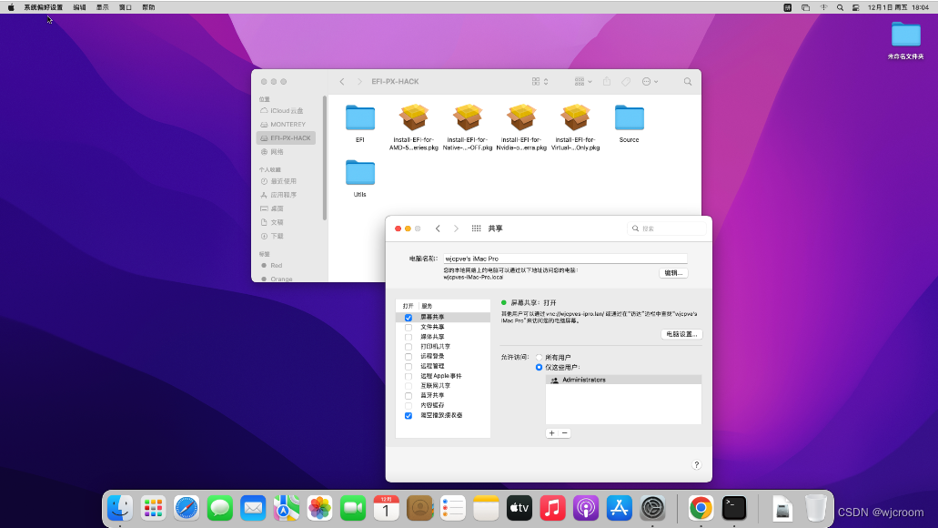The height and width of the screenshot is (528, 938).
Task: Open Google Chrome from the Dock
Action: [x=701, y=508]
